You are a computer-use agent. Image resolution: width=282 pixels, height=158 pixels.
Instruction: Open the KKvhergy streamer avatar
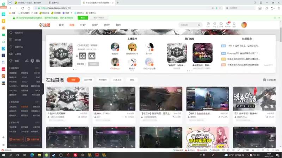[x=115, y=62]
